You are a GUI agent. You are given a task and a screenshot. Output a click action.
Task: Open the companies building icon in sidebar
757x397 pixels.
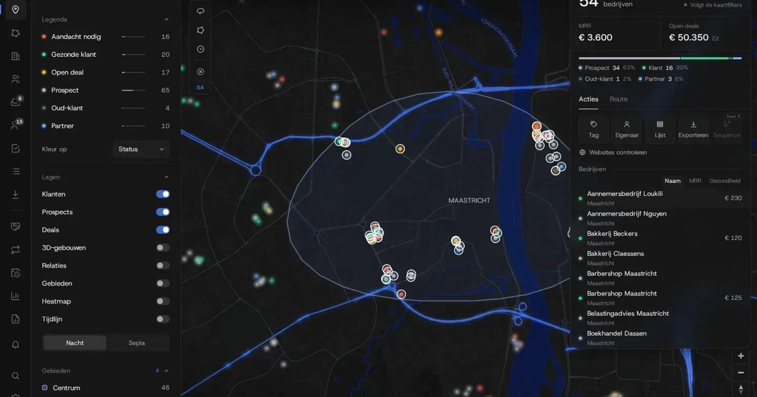point(15,56)
